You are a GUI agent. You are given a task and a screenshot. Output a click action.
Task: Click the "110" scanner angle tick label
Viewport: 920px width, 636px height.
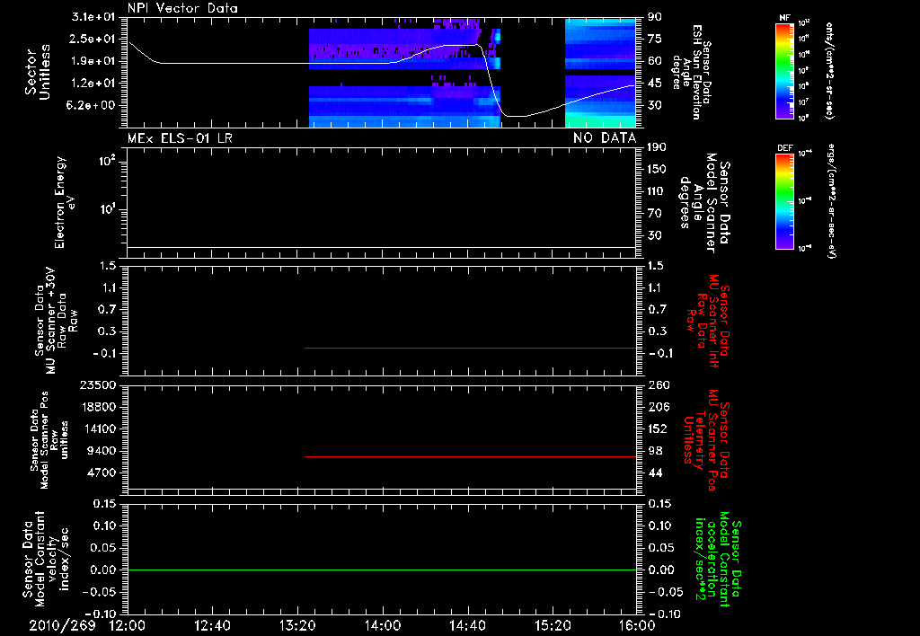coord(657,191)
